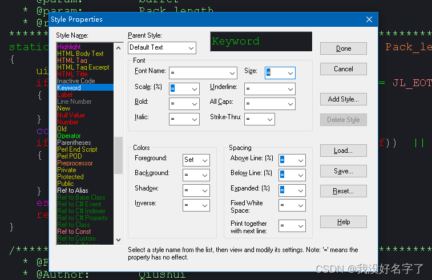This screenshot has width=432, height=280.
Task: Open the Below Line spacing dropdown
Action: pyautogui.click(x=292, y=175)
